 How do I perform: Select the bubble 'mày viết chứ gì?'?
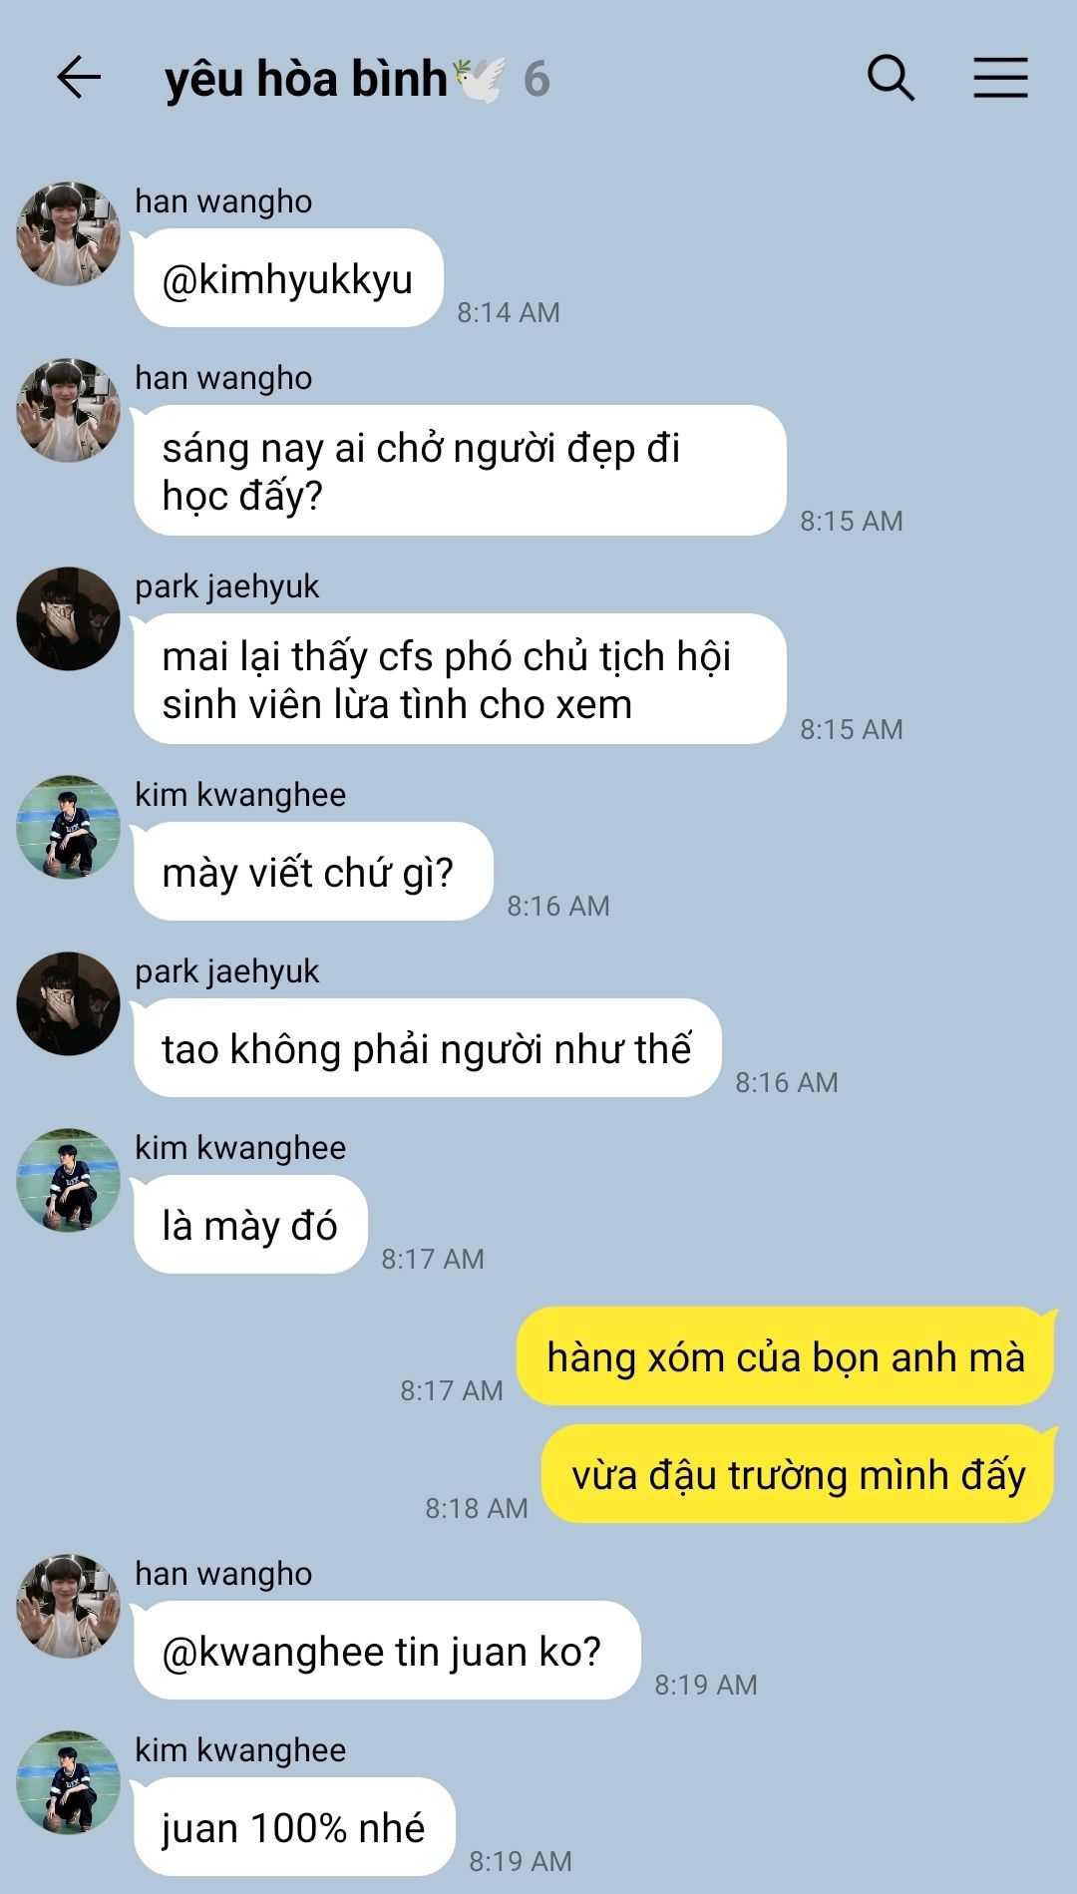point(313,872)
